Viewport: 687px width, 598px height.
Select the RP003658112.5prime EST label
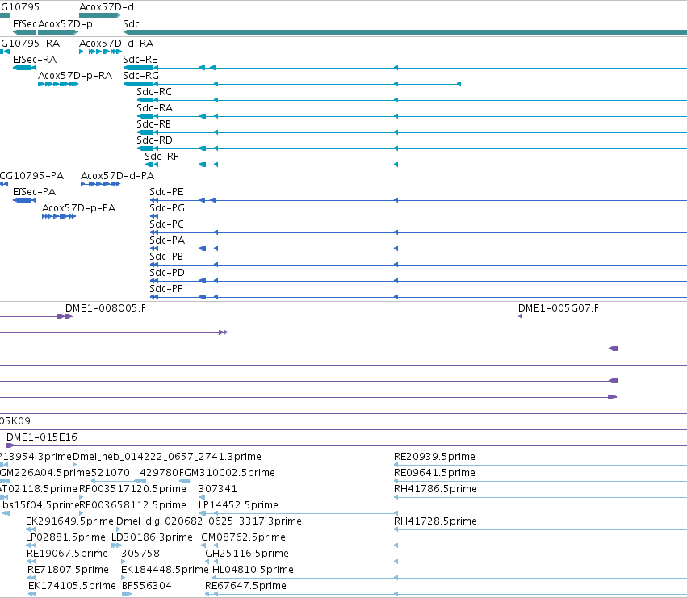pyautogui.click(x=132, y=505)
